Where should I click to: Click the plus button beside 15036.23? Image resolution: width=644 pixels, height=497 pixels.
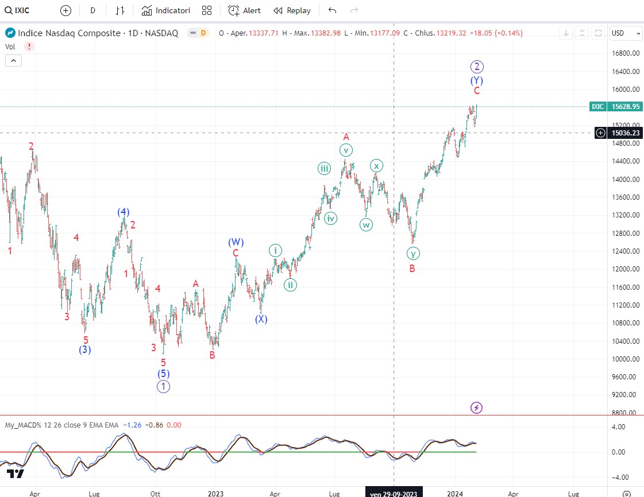(x=600, y=133)
